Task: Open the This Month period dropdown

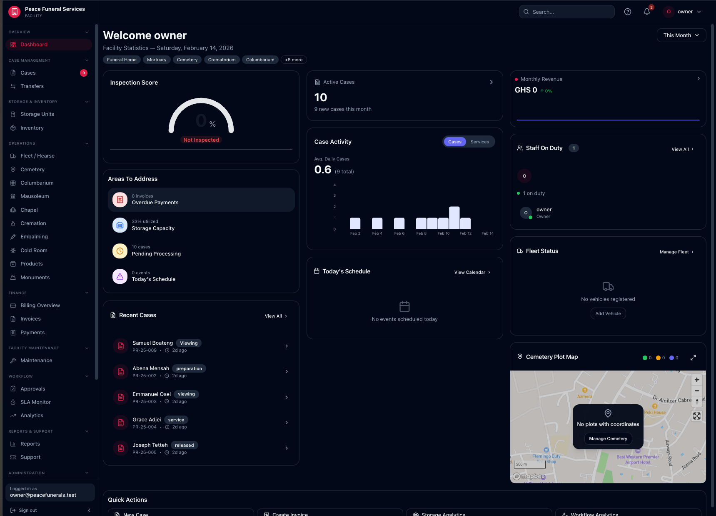Action: [681, 35]
